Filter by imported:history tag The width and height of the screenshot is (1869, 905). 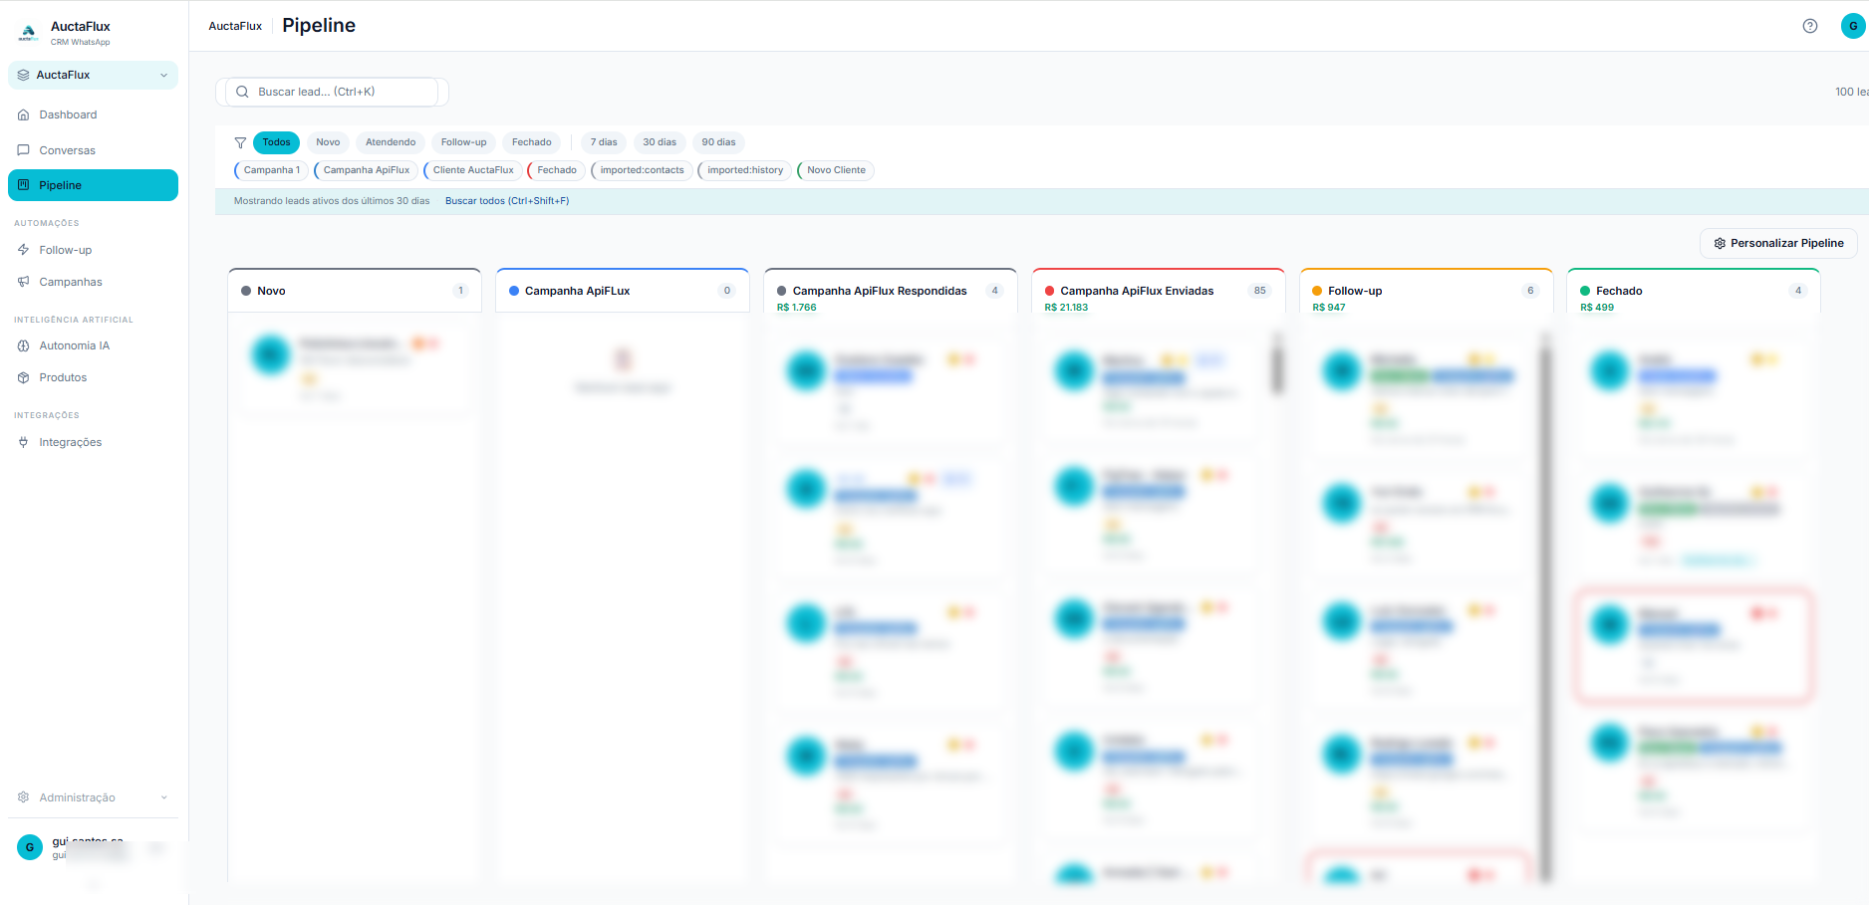745,170
